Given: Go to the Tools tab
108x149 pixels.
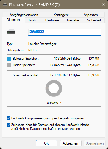Looking at the screenshot, I should pos(32,20).
